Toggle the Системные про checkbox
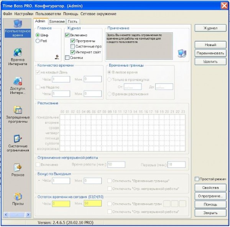Screen dimensions: 230x227 (72, 46)
